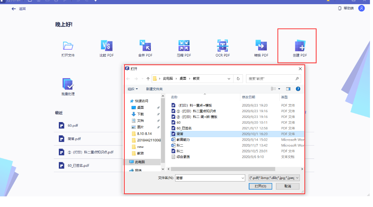Select 桌面 in address breadcrumb
373x207 pixels.
coord(183,78)
